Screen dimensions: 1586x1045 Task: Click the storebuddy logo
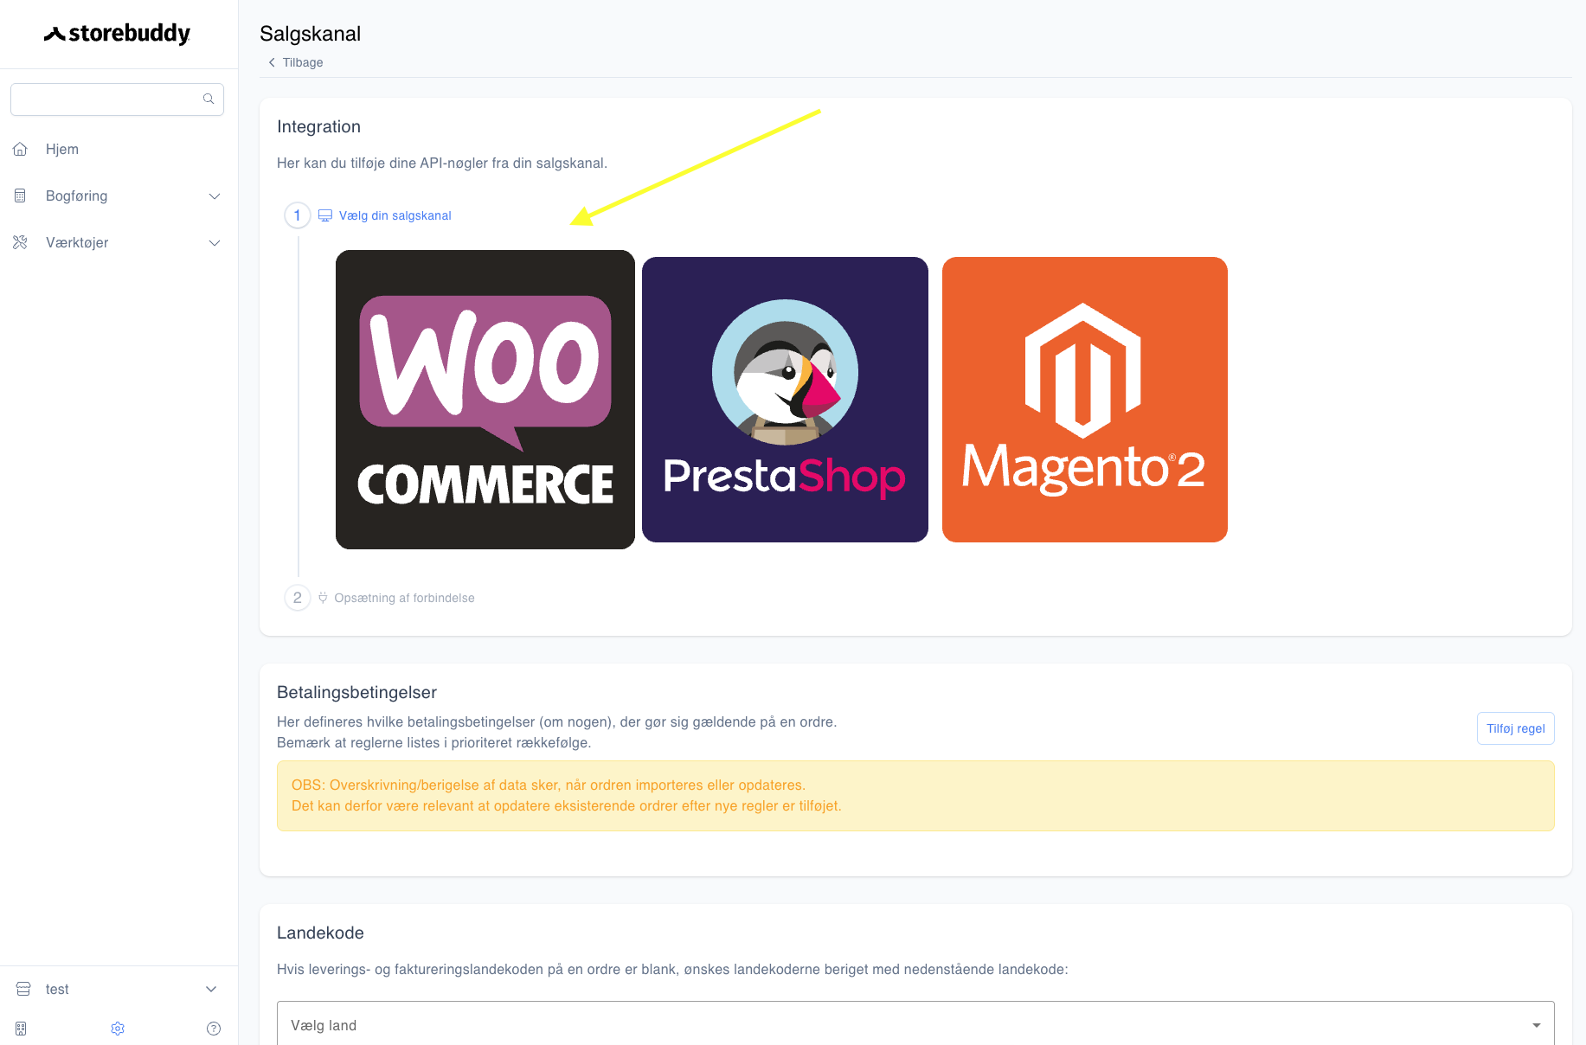118,34
